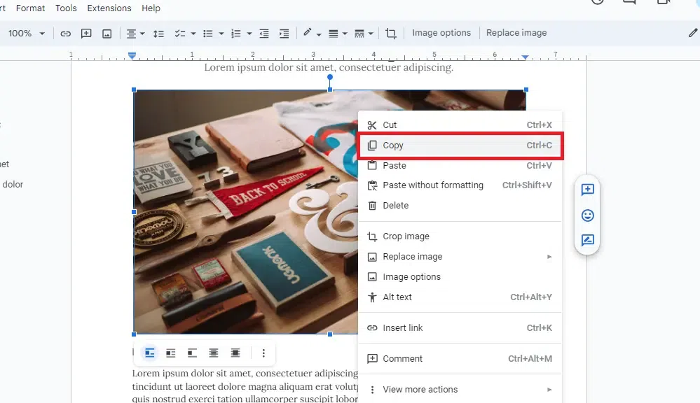The width and height of the screenshot is (700, 403).
Task: Expand the checklist dropdown arrow
Action: [x=193, y=34]
